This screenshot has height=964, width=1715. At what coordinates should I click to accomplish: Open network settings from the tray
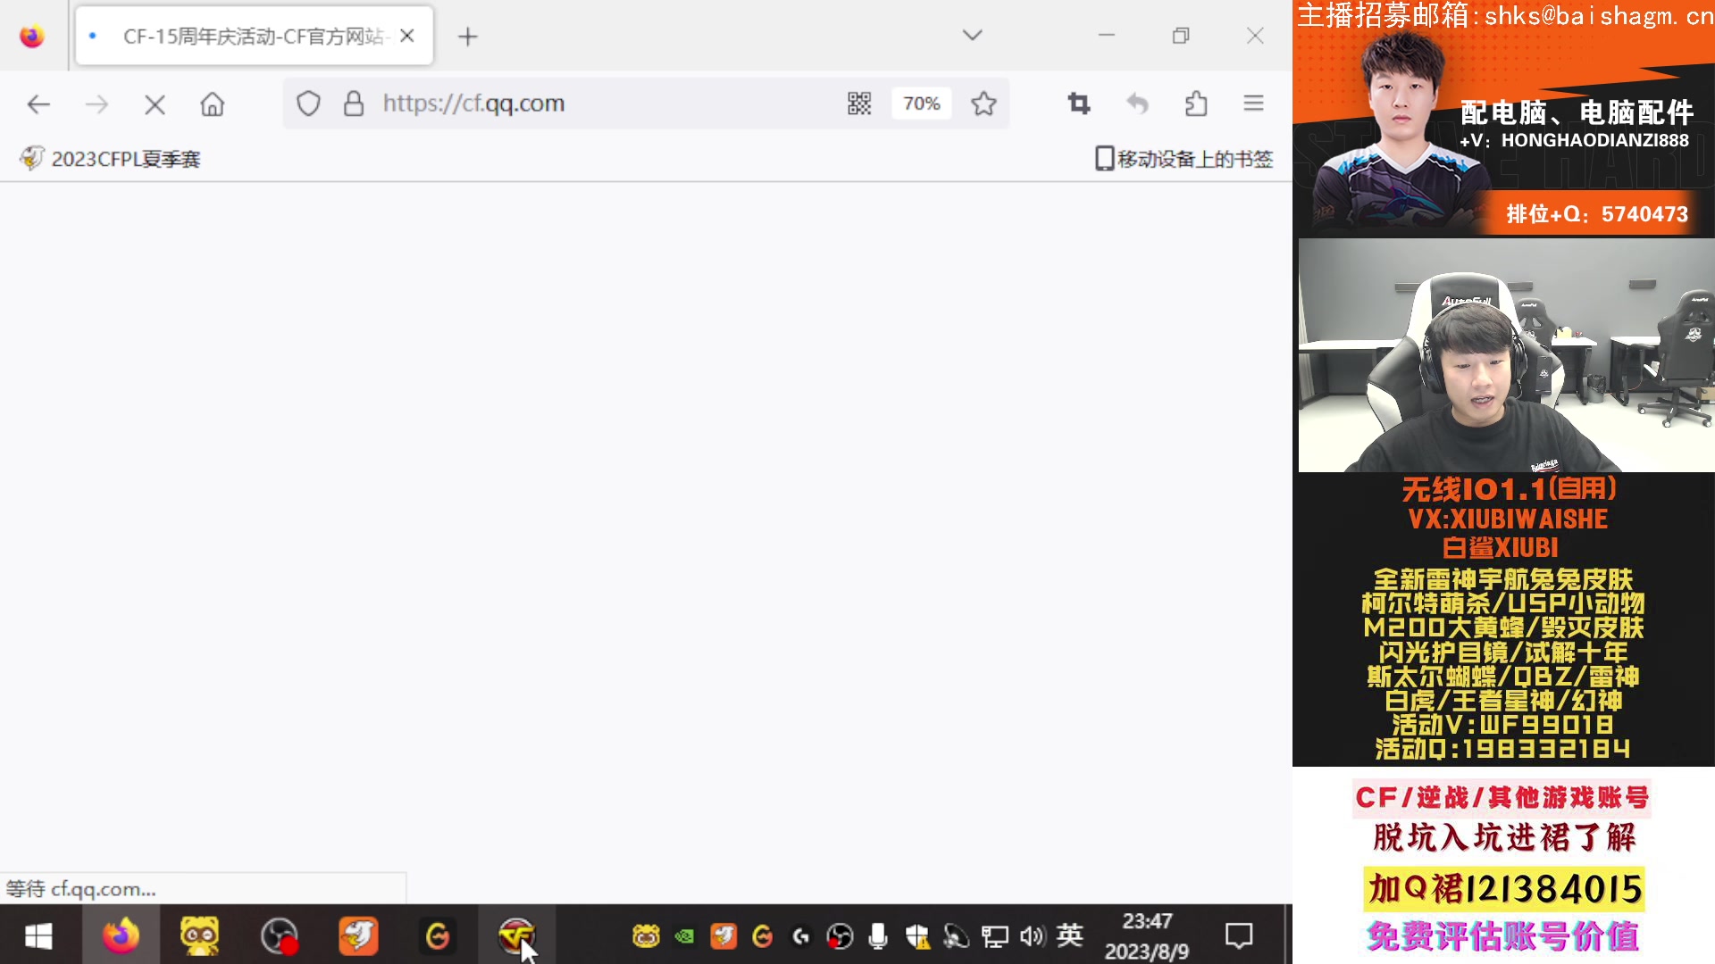(994, 936)
